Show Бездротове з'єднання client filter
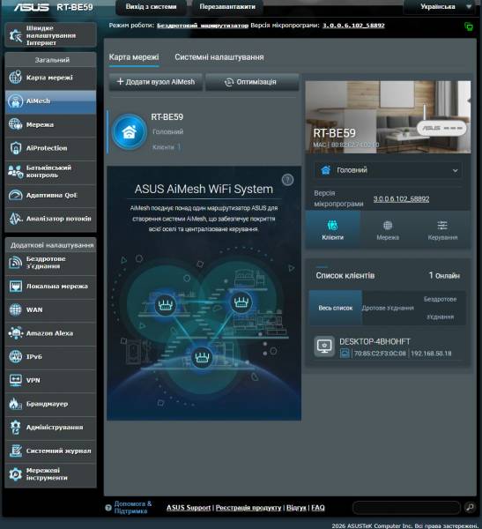The image size is (482, 529). click(x=440, y=308)
